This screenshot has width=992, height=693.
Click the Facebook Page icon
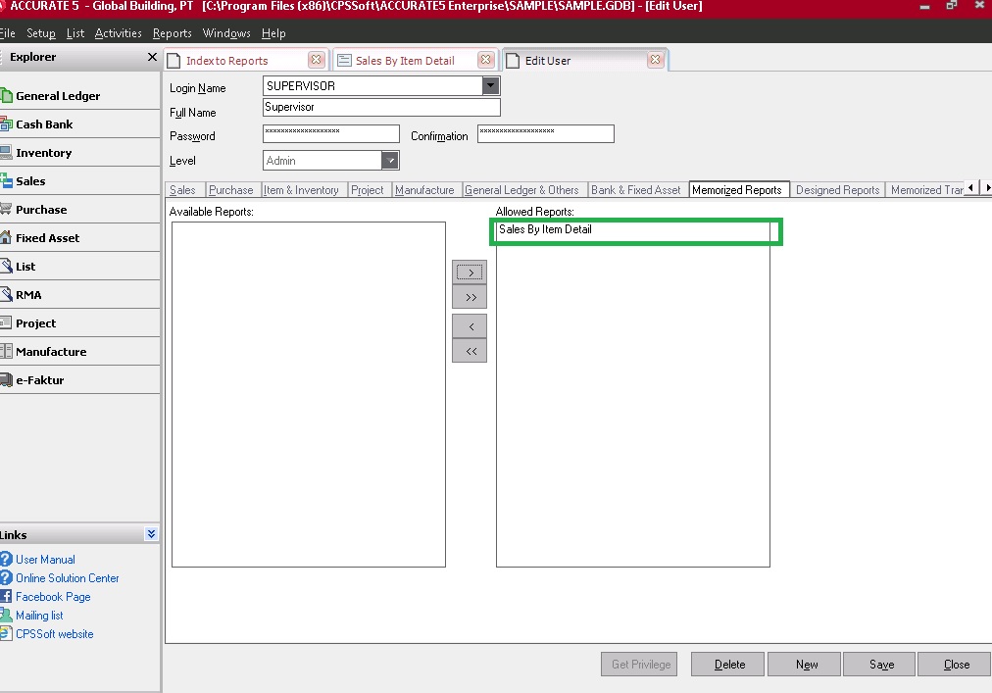pos(6,597)
